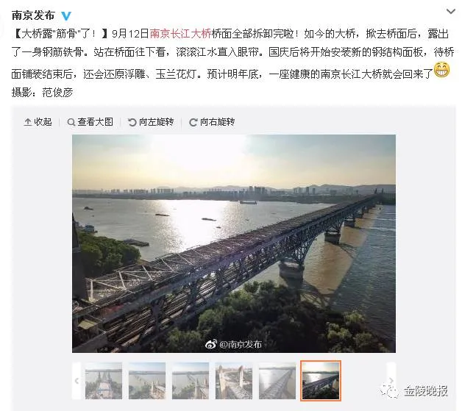
Task: Click the magnifier icon beside 查看大图
Action: click(71, 122)
